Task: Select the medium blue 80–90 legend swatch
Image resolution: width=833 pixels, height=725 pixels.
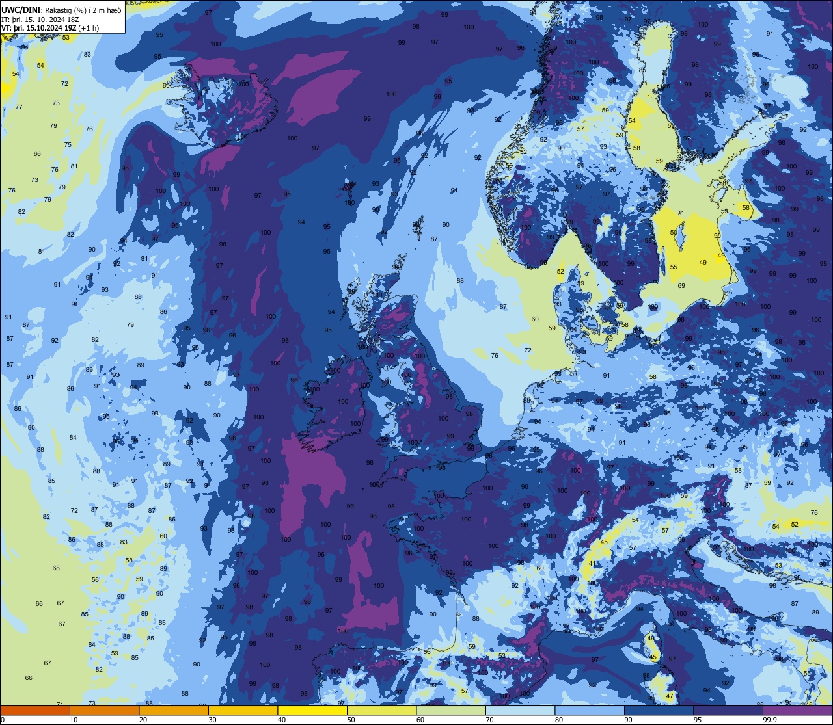Action: [590, 711]
